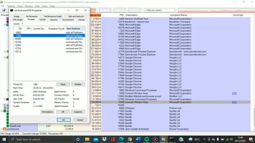Screen dimensions: 255x143
Task: Select thread 15212 in the list
Action: point(49,52)
